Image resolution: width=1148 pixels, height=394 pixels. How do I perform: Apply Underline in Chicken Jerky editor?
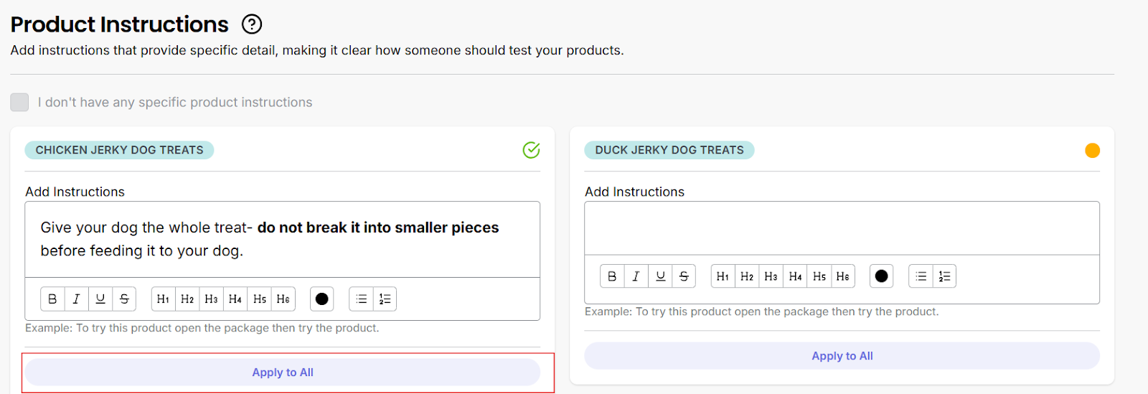(100, 299)
